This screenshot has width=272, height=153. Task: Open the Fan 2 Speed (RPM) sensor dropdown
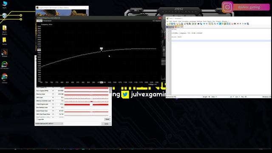tap(53, 91)
